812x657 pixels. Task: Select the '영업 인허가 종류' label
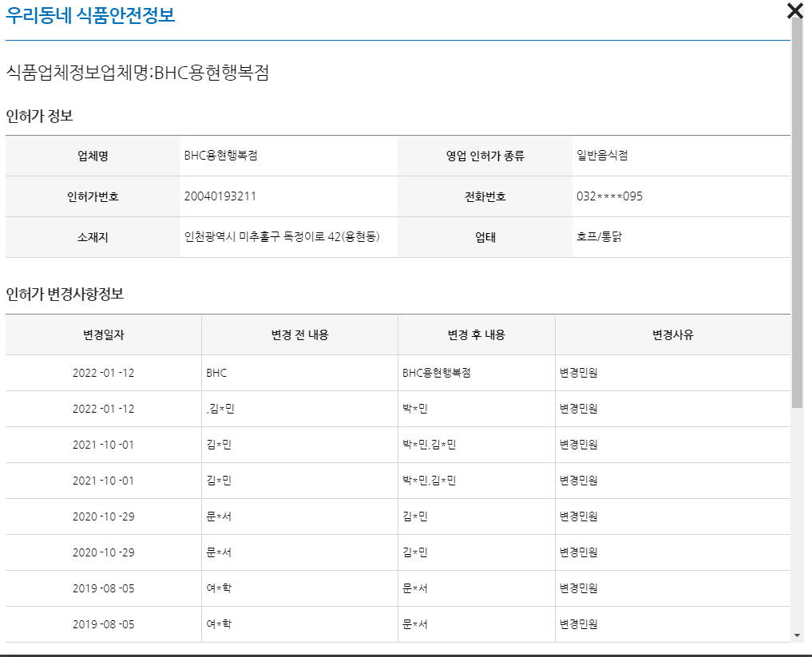tap(485, 156)
